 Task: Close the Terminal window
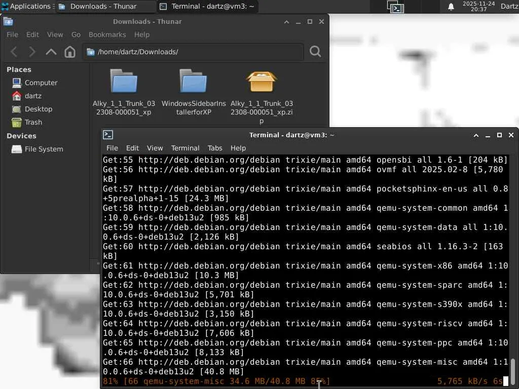(511, 135)
